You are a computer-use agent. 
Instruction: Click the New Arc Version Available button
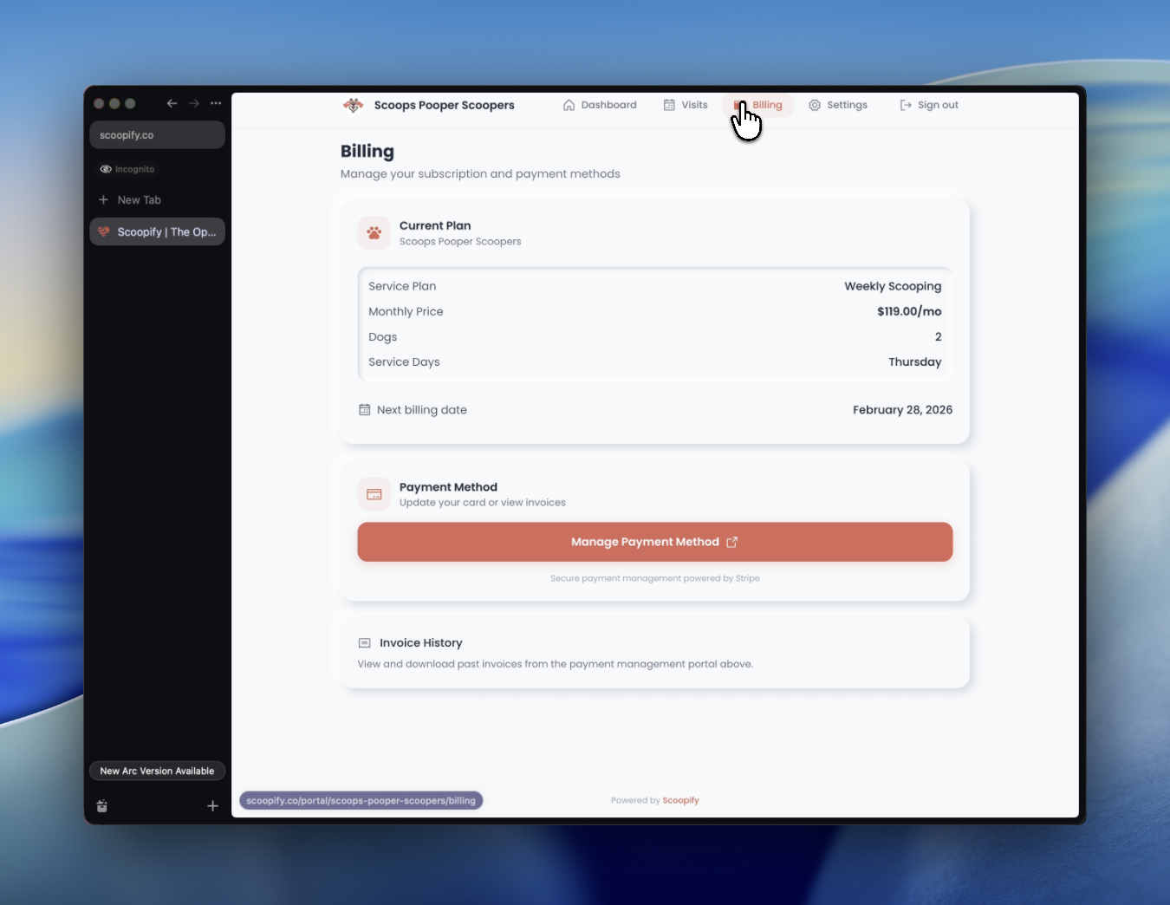tap(157, 771)
